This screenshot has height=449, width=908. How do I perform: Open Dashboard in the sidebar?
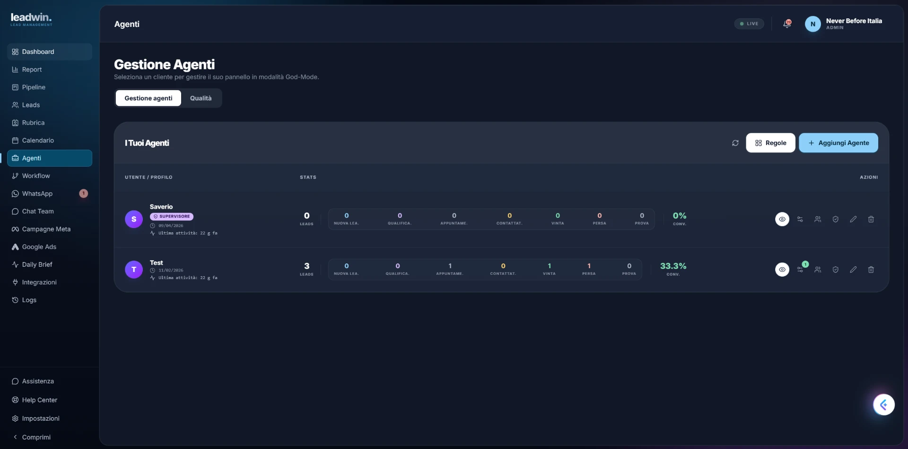50,52
